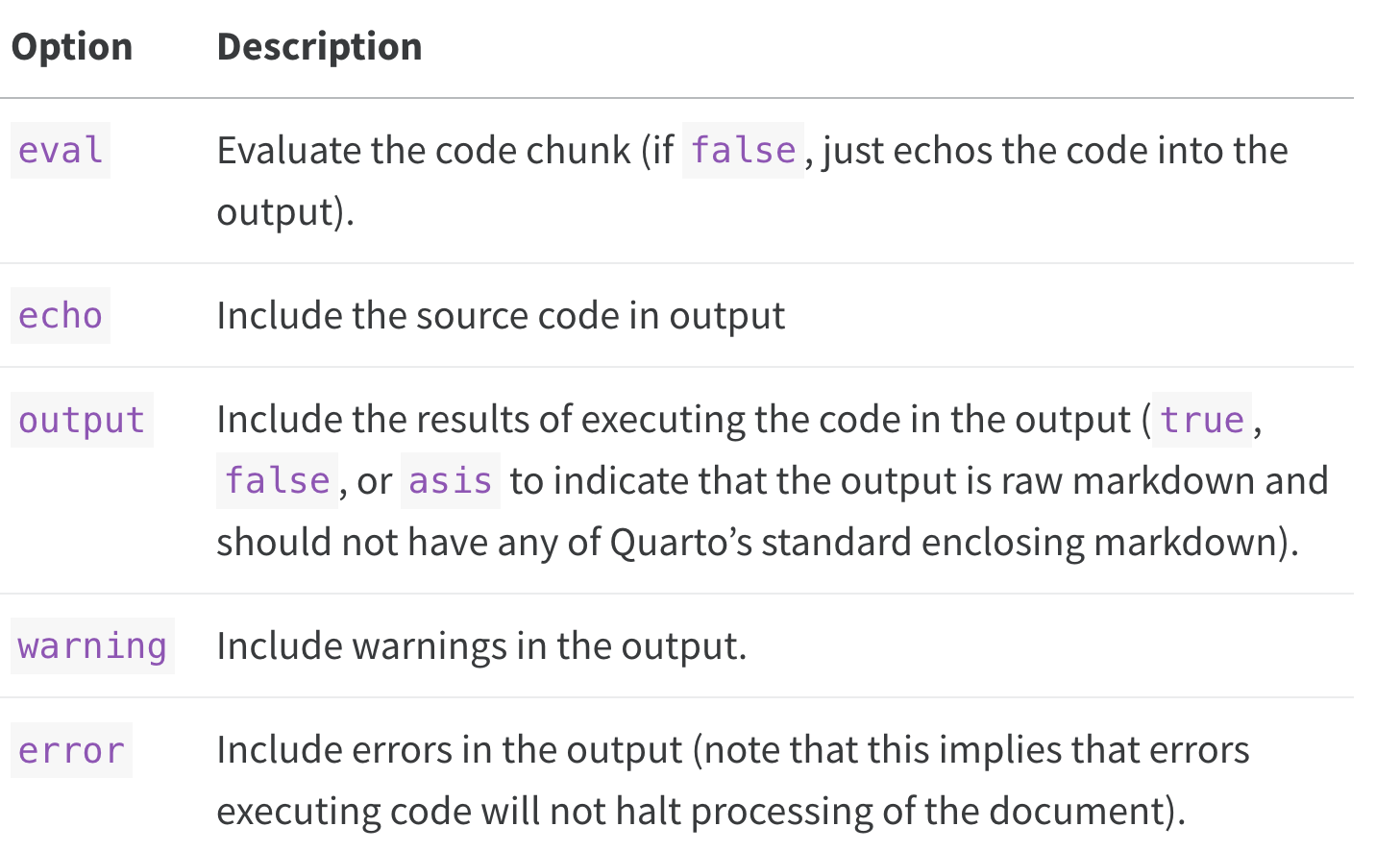
Task: Click the false code in the eval description
Action: pyautogui.click(x=743, y=151)
